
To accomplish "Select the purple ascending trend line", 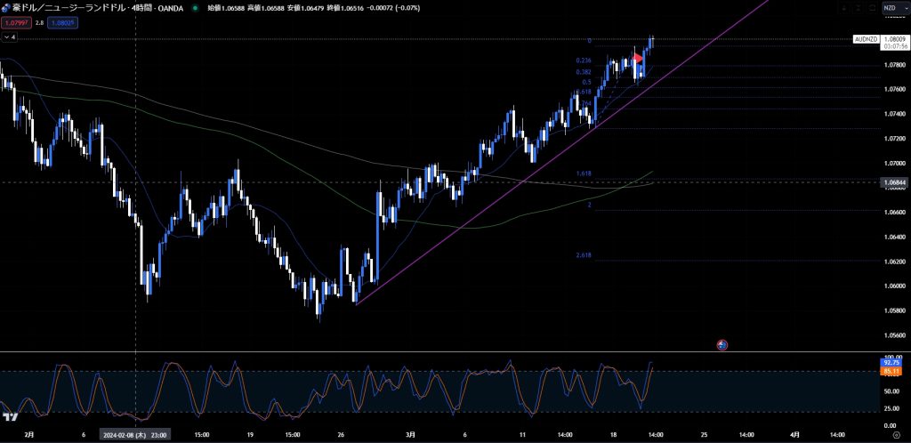I will point(498,201).
